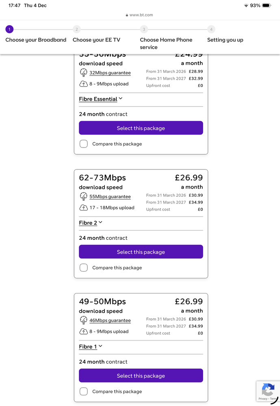280x406 pixels.
Task: Tick Compare this package for Fibre 1
Action: click(84, 391)
